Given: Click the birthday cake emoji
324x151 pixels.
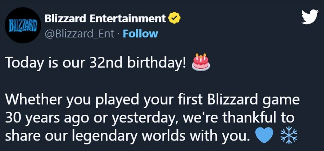Looking at the screenshot, I should 201,62.
